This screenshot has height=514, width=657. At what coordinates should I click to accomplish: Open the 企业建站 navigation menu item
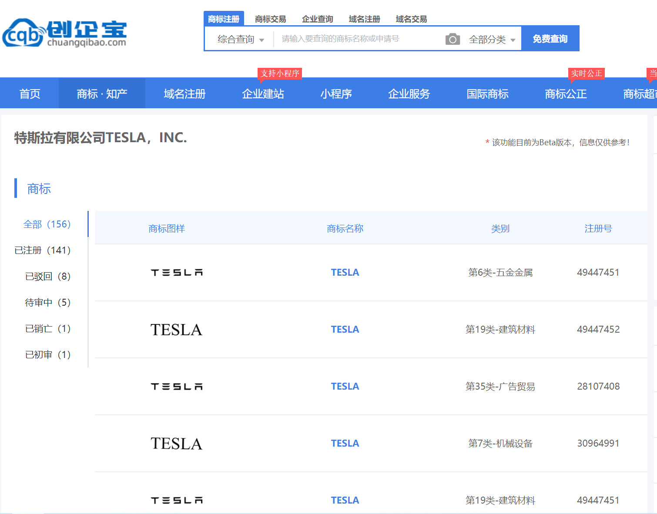pos(263,93)
